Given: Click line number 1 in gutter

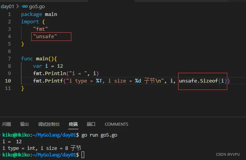Looking at the screenshot, I should [x=9, y=14].
